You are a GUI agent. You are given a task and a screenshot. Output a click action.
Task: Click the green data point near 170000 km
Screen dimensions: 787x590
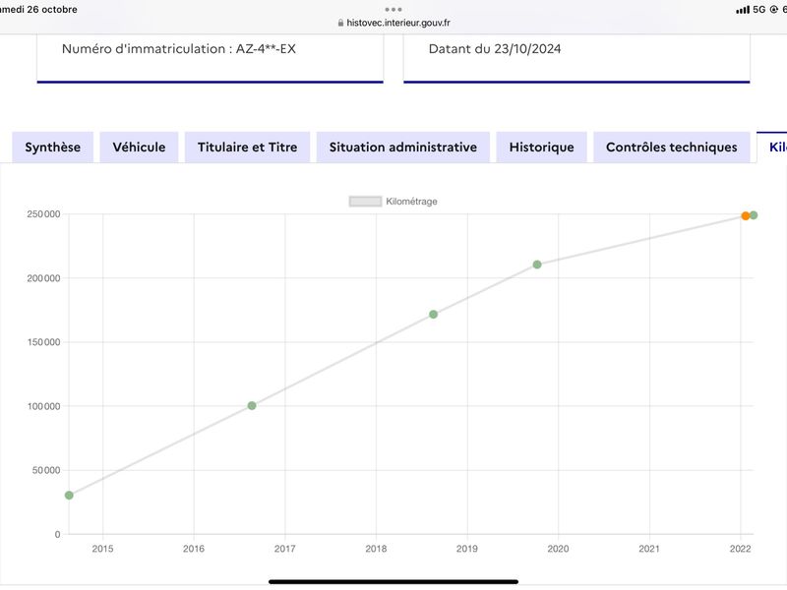(433, 314)
